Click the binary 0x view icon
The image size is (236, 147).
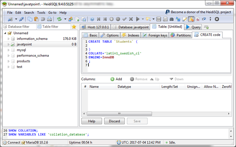[x=198, y=19]
